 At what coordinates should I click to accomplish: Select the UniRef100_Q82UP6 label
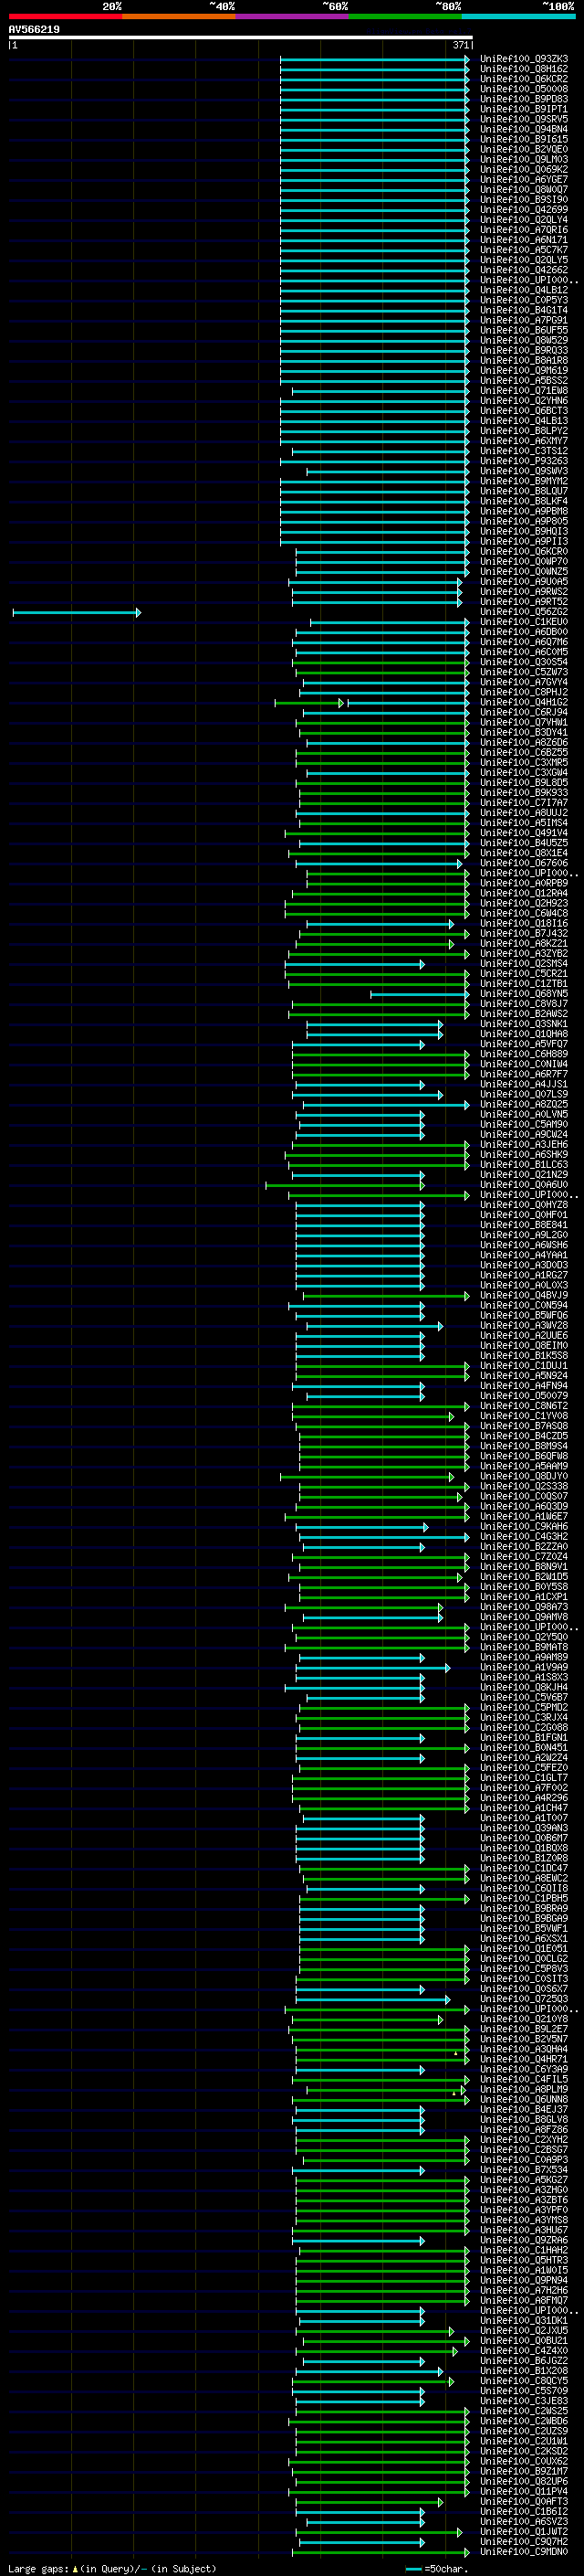point(524,2481)
